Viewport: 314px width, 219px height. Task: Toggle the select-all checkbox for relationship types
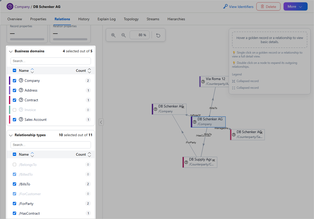coord(15,154)
